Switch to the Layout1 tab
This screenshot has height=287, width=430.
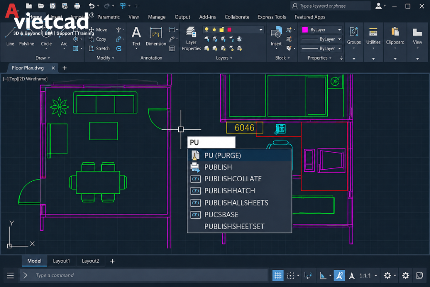point(62,261)
